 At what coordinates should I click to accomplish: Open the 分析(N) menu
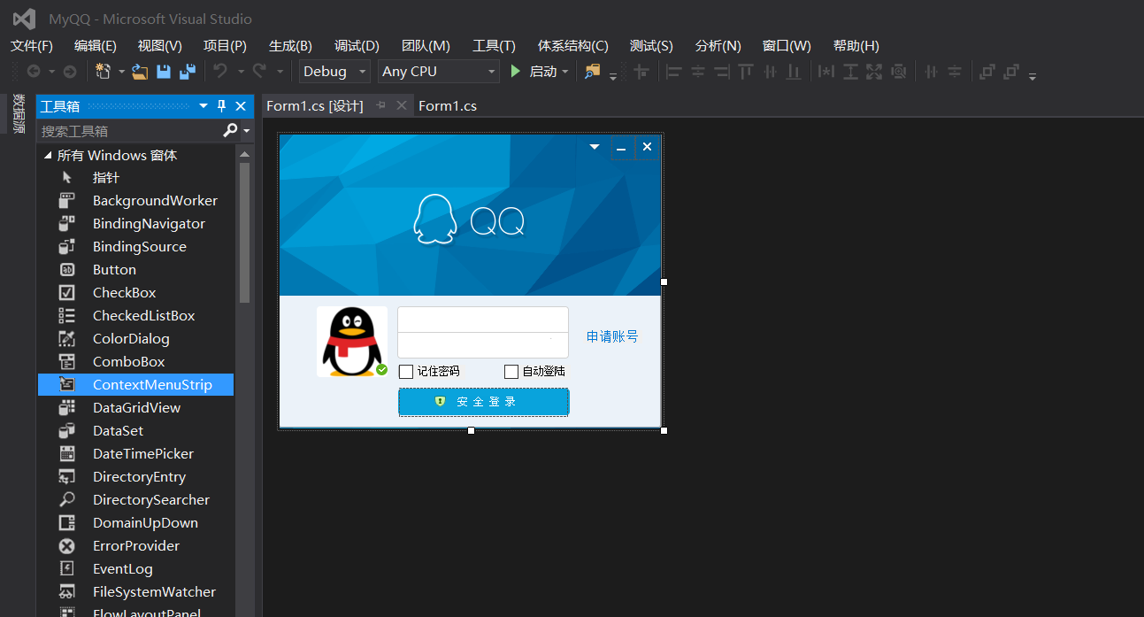(x=718, y=46)
